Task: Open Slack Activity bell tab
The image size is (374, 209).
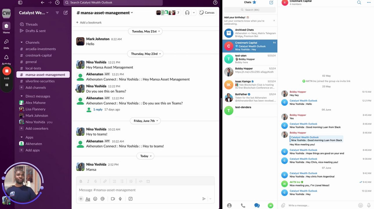Action: [x=6, y=60]
